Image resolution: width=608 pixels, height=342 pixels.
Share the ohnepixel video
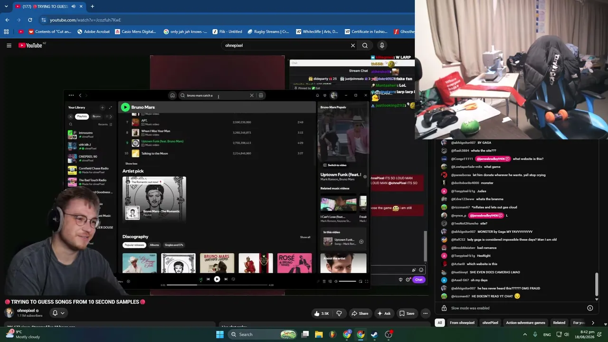[360, 313]
